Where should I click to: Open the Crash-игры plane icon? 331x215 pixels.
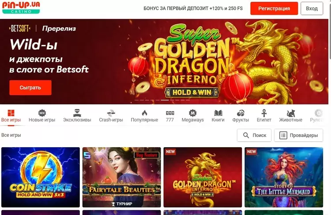pos(111,113)
